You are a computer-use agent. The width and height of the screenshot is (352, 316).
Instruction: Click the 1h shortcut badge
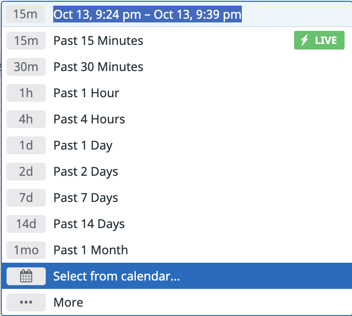click(x=26, y=93)
